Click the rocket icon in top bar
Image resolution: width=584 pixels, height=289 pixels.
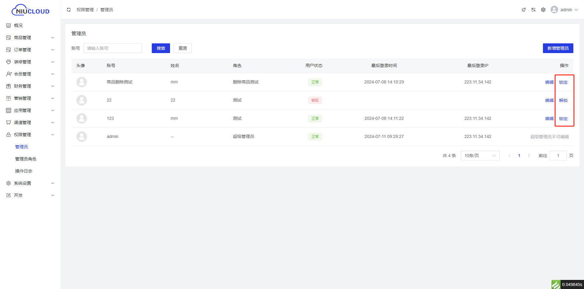524,10
